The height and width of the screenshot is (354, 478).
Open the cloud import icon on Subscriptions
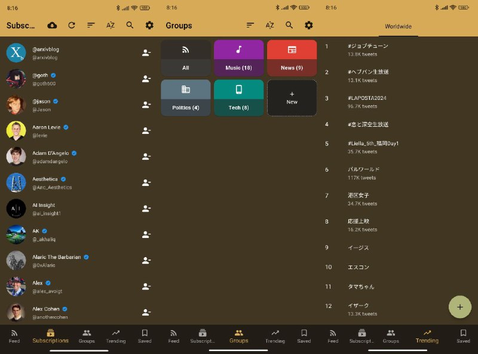coord(51,25)
